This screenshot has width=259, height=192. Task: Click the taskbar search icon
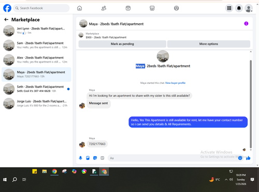pyautogui.click(x=15, y=180)
